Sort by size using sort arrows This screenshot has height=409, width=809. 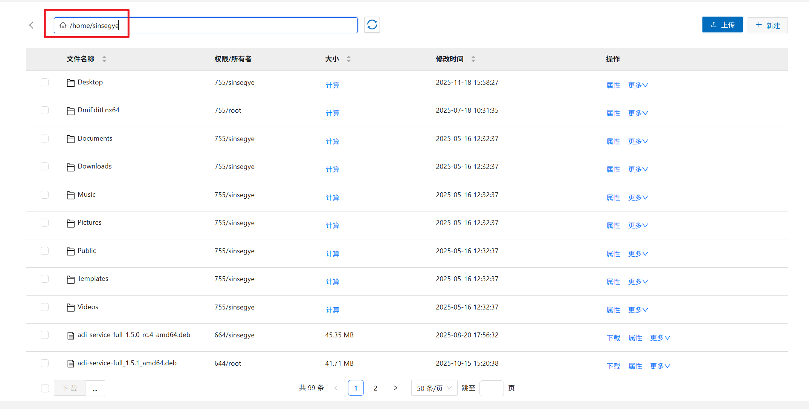(x=349, y=59)
